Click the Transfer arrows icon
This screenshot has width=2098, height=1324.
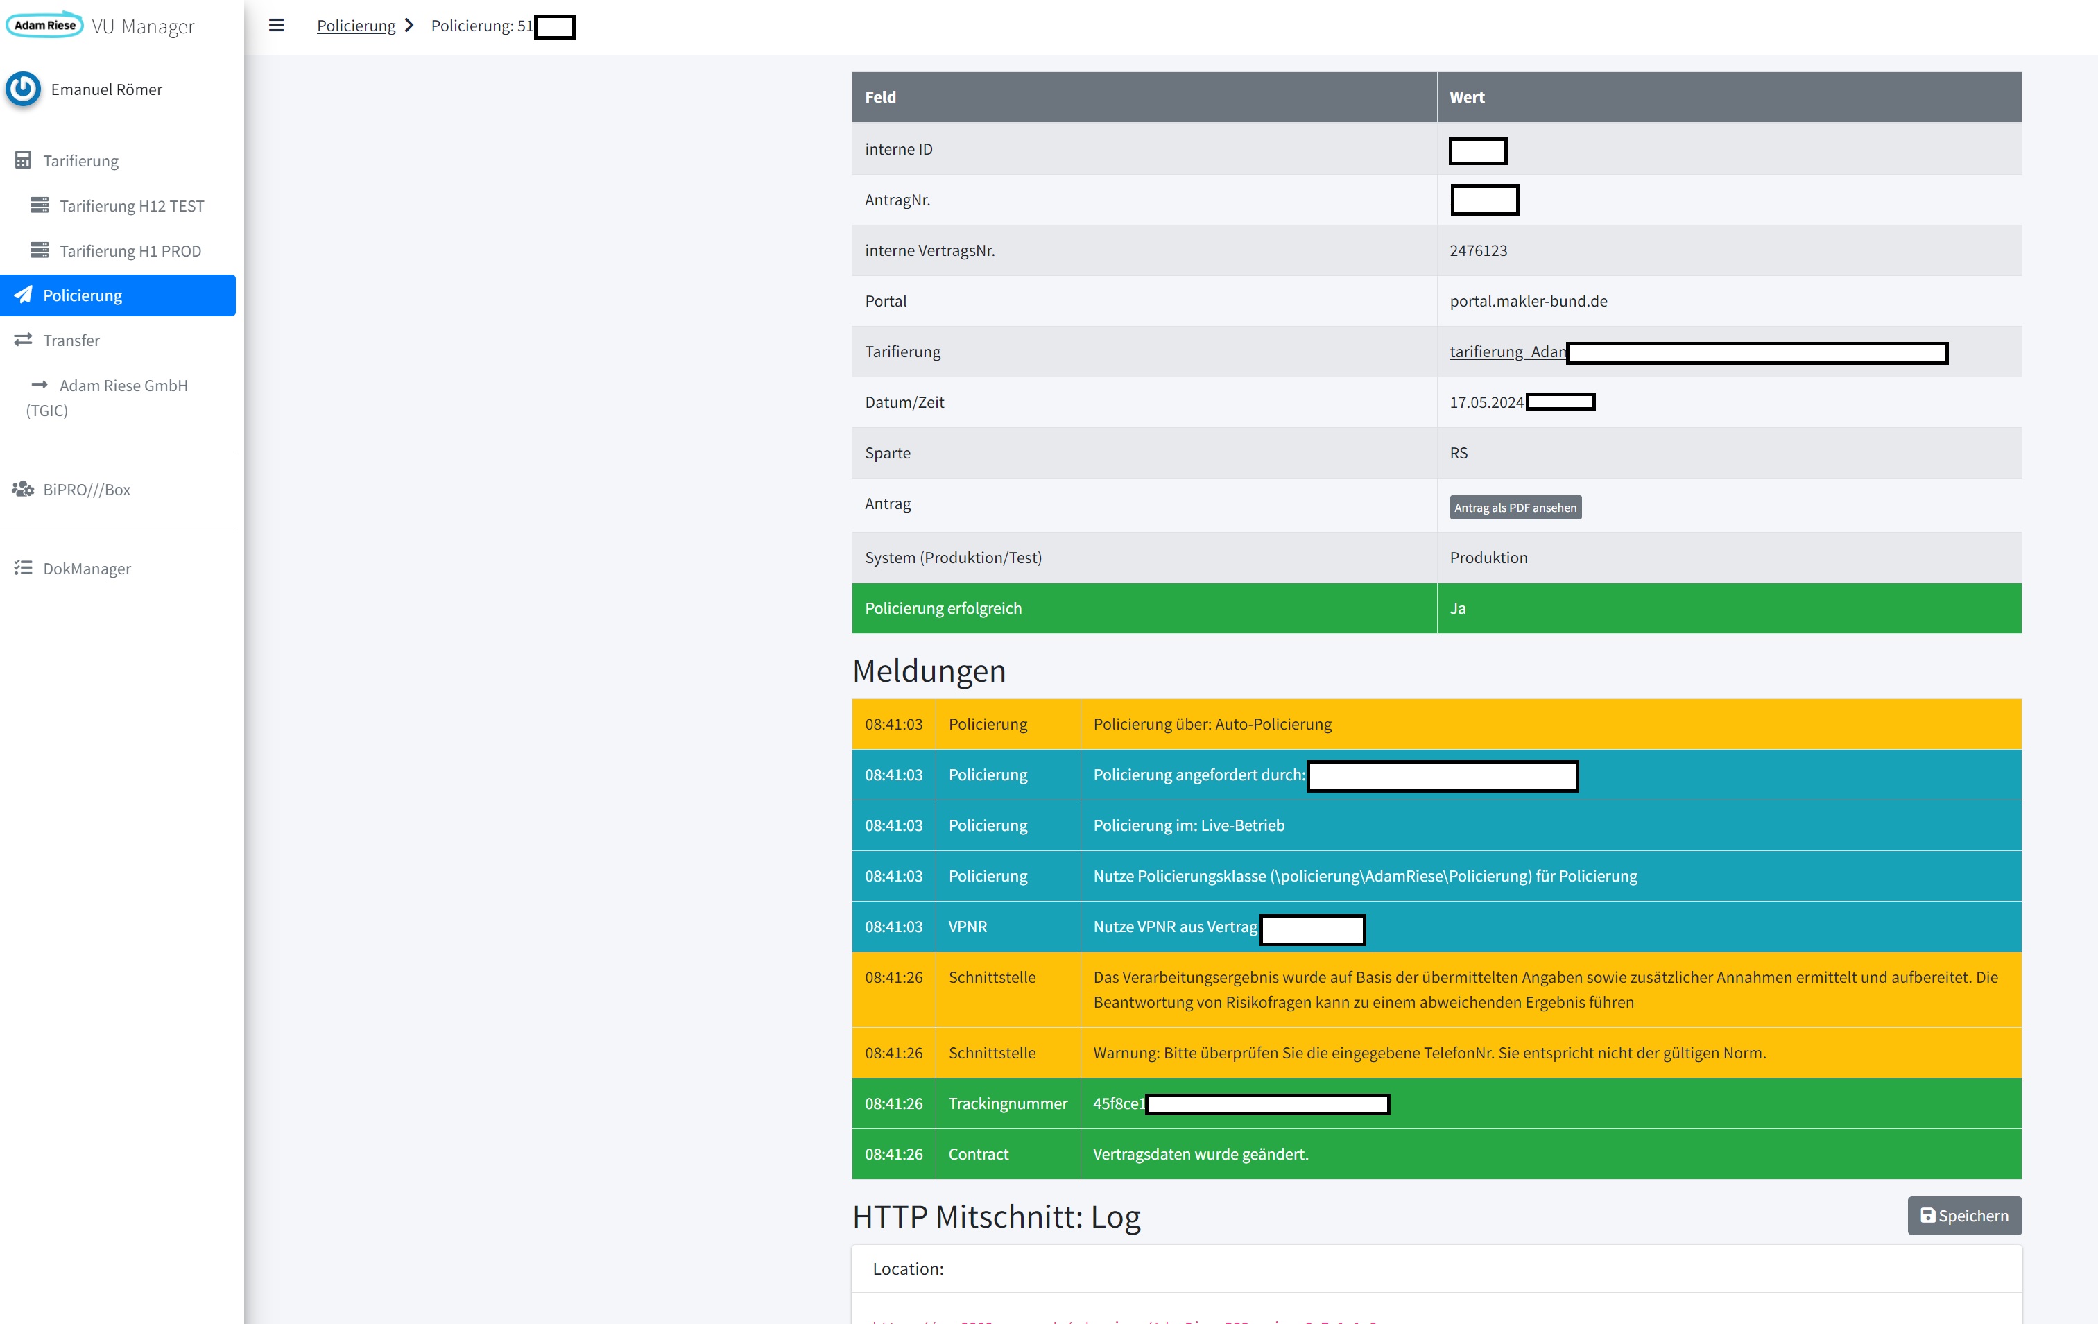(x=24, y=340)
